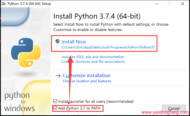Open Customize installation options

point(86,75)
